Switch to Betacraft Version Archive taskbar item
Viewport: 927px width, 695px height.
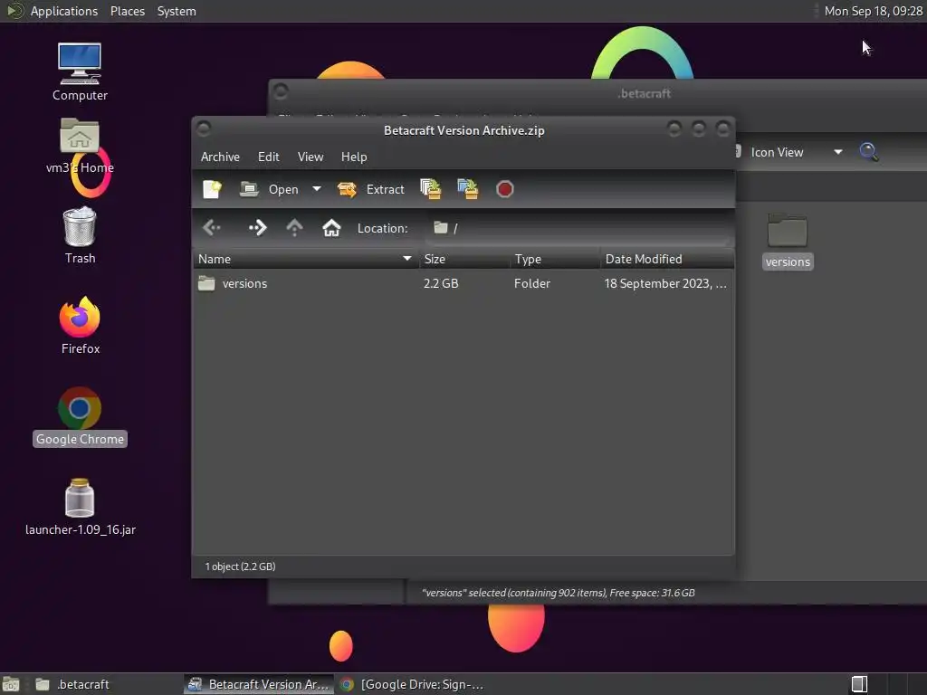pos(258,684)
